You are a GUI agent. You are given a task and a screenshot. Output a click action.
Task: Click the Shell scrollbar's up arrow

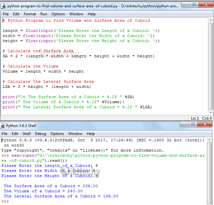(x=209, y=140)
